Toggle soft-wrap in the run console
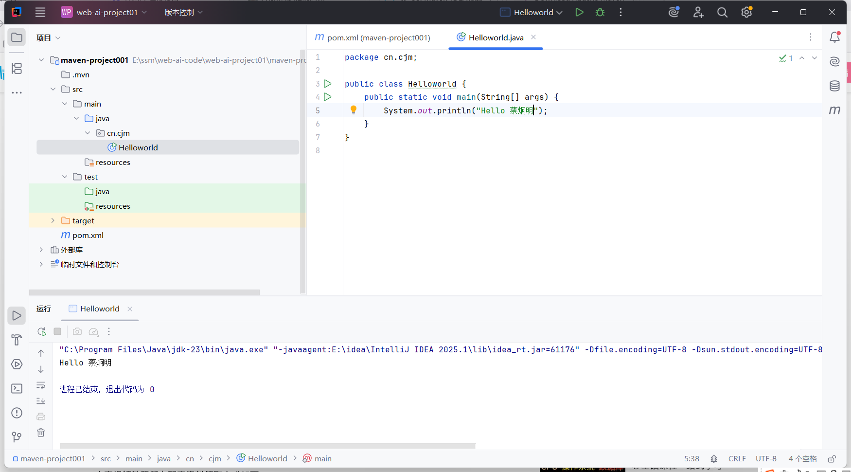 coord(41,385)
